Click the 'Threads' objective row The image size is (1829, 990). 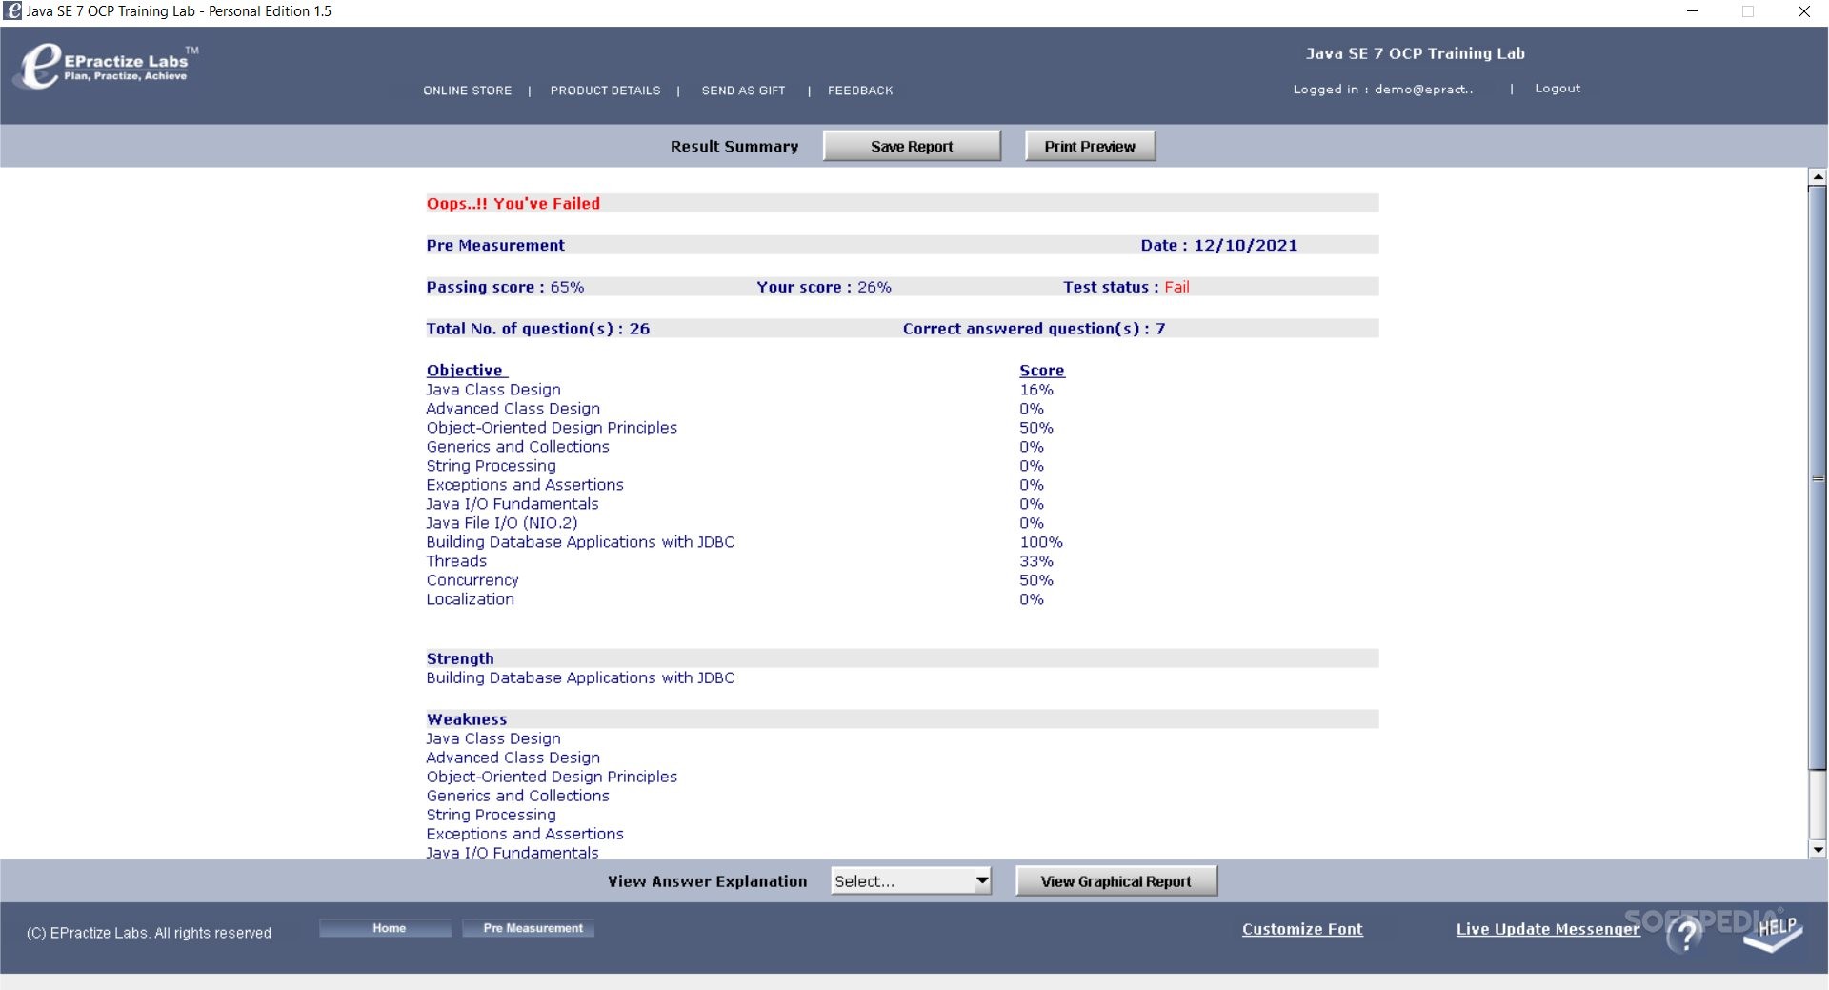[456, 561]
